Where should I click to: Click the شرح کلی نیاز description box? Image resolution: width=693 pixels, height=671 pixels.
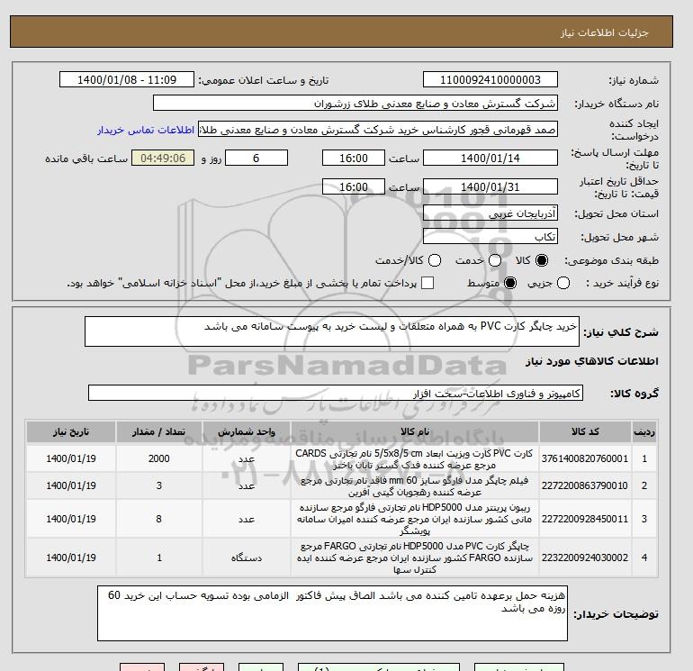(x=332, y=331)
